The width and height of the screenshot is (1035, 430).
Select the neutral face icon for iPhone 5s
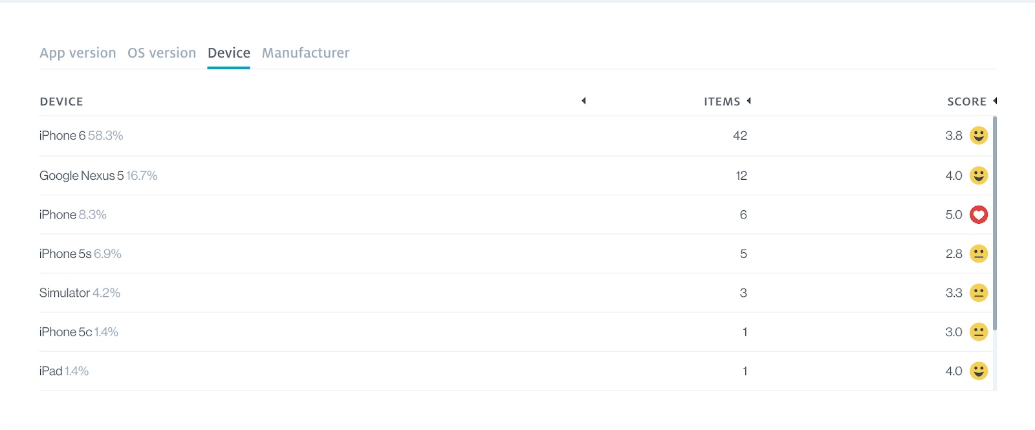[x=979, y=254]
